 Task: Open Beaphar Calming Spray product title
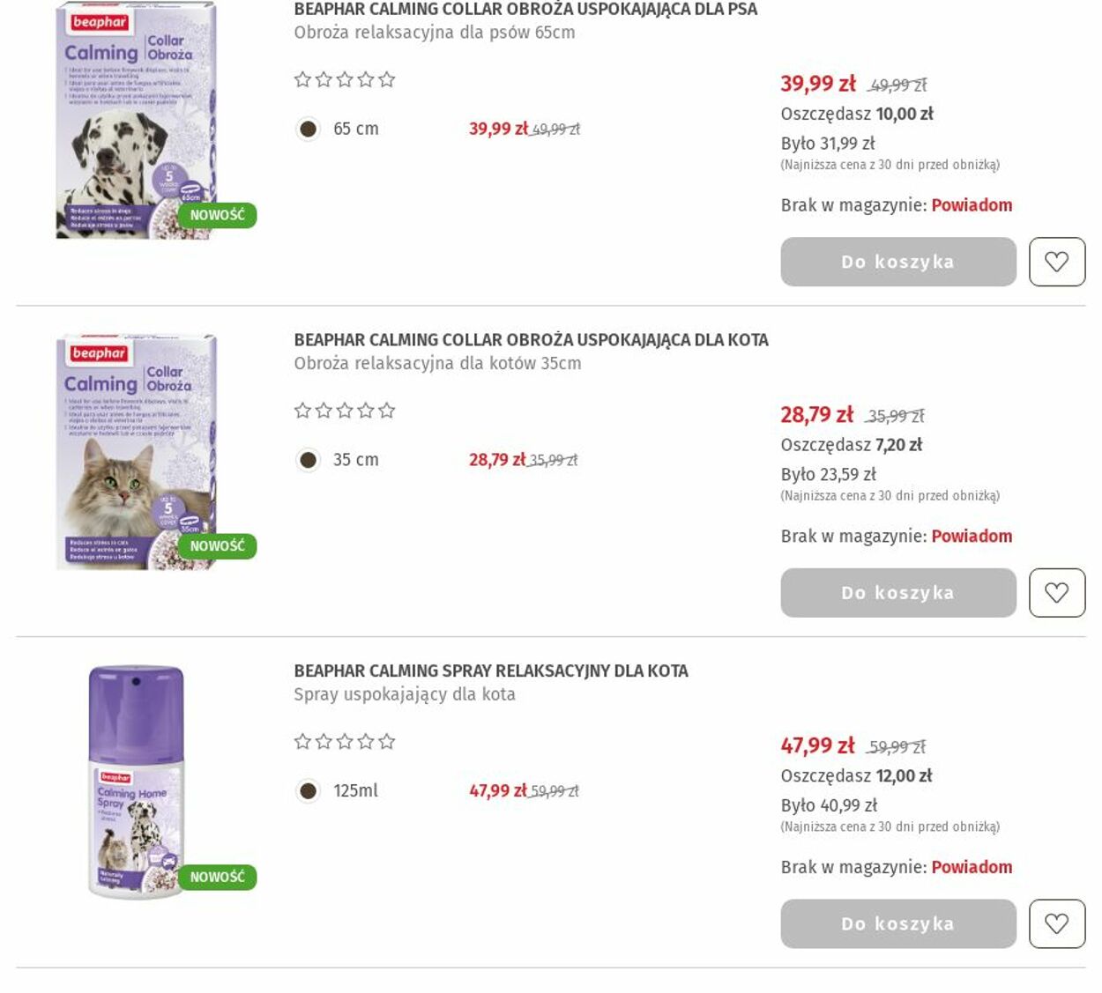coord(491,671)
